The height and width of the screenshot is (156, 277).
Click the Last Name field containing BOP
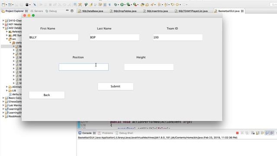click(114, 38)
